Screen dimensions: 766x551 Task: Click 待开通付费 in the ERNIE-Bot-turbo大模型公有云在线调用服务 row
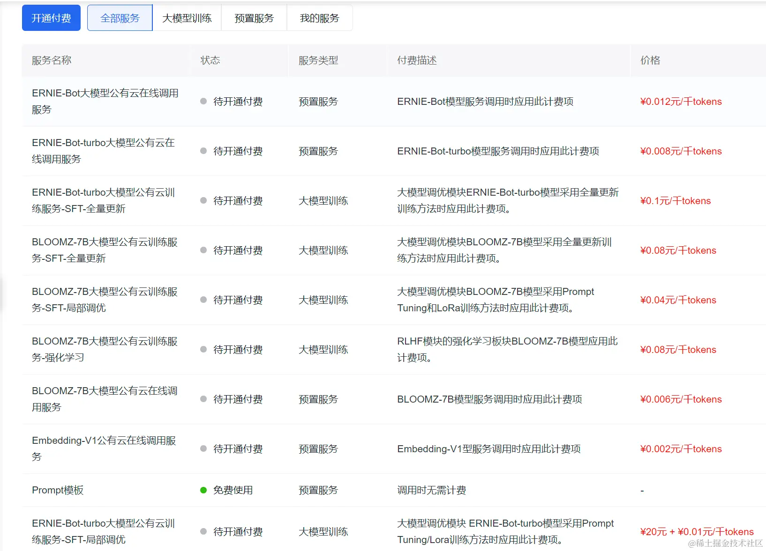[x=238, y=151]
